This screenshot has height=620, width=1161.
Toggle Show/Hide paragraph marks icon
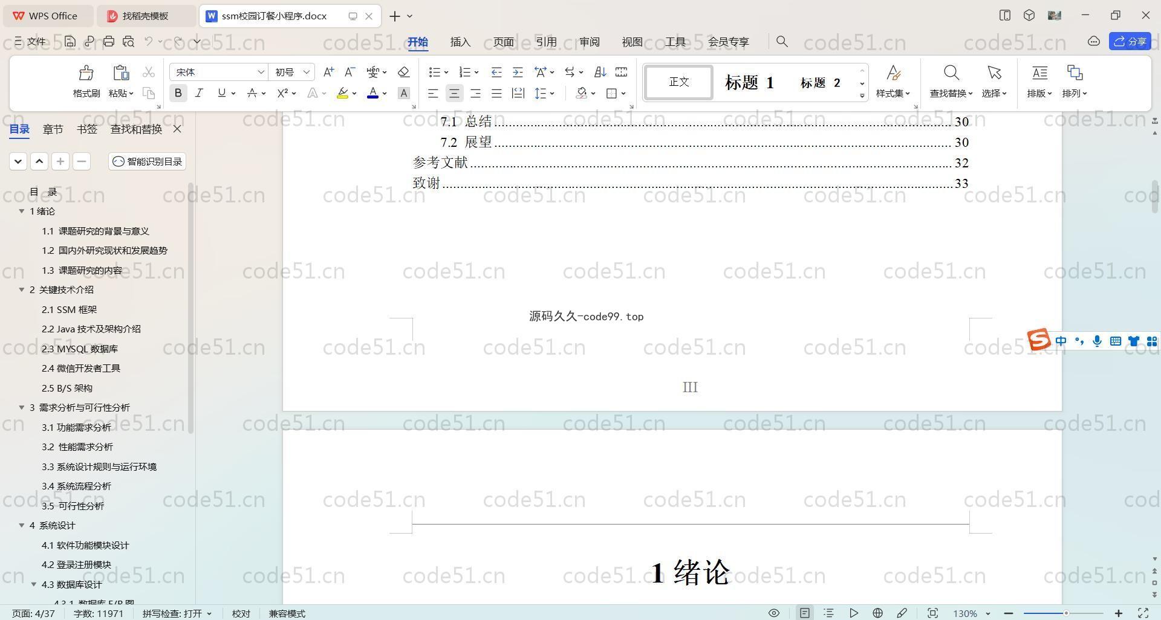point(569,72)
